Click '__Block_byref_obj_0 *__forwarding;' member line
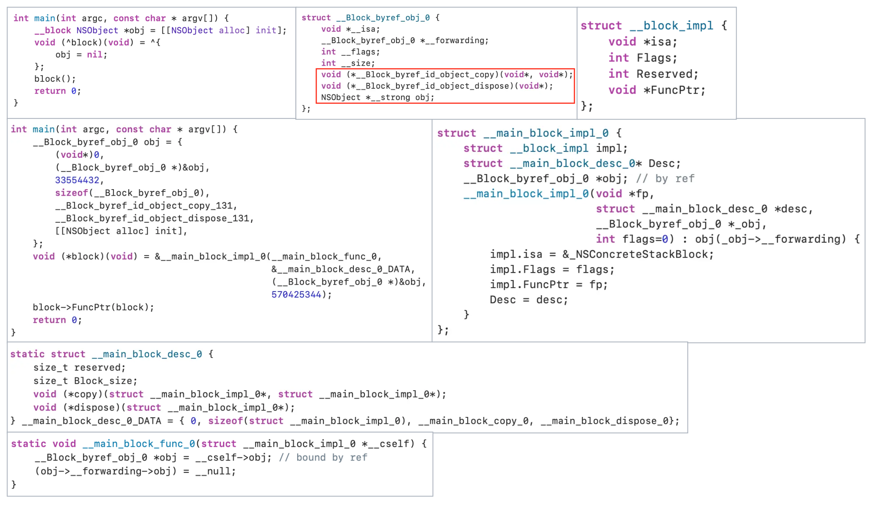Viewport: 875px width, 506px height. point(405,41)
